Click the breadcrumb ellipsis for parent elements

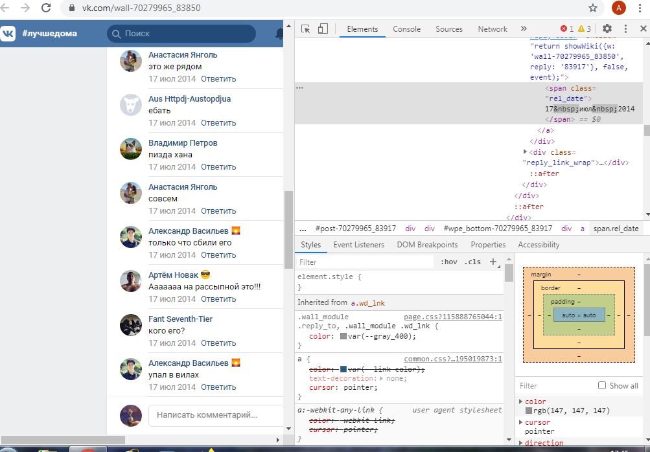tap(303, 229)
